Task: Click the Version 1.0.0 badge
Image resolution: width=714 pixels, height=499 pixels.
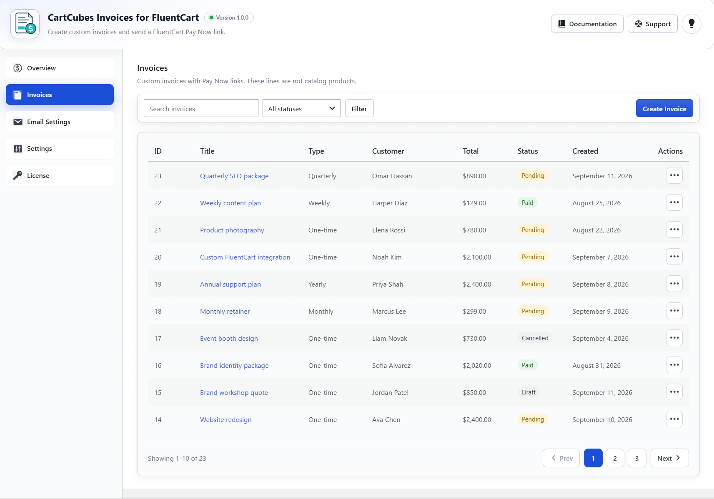Action: [x=229, y=17]
